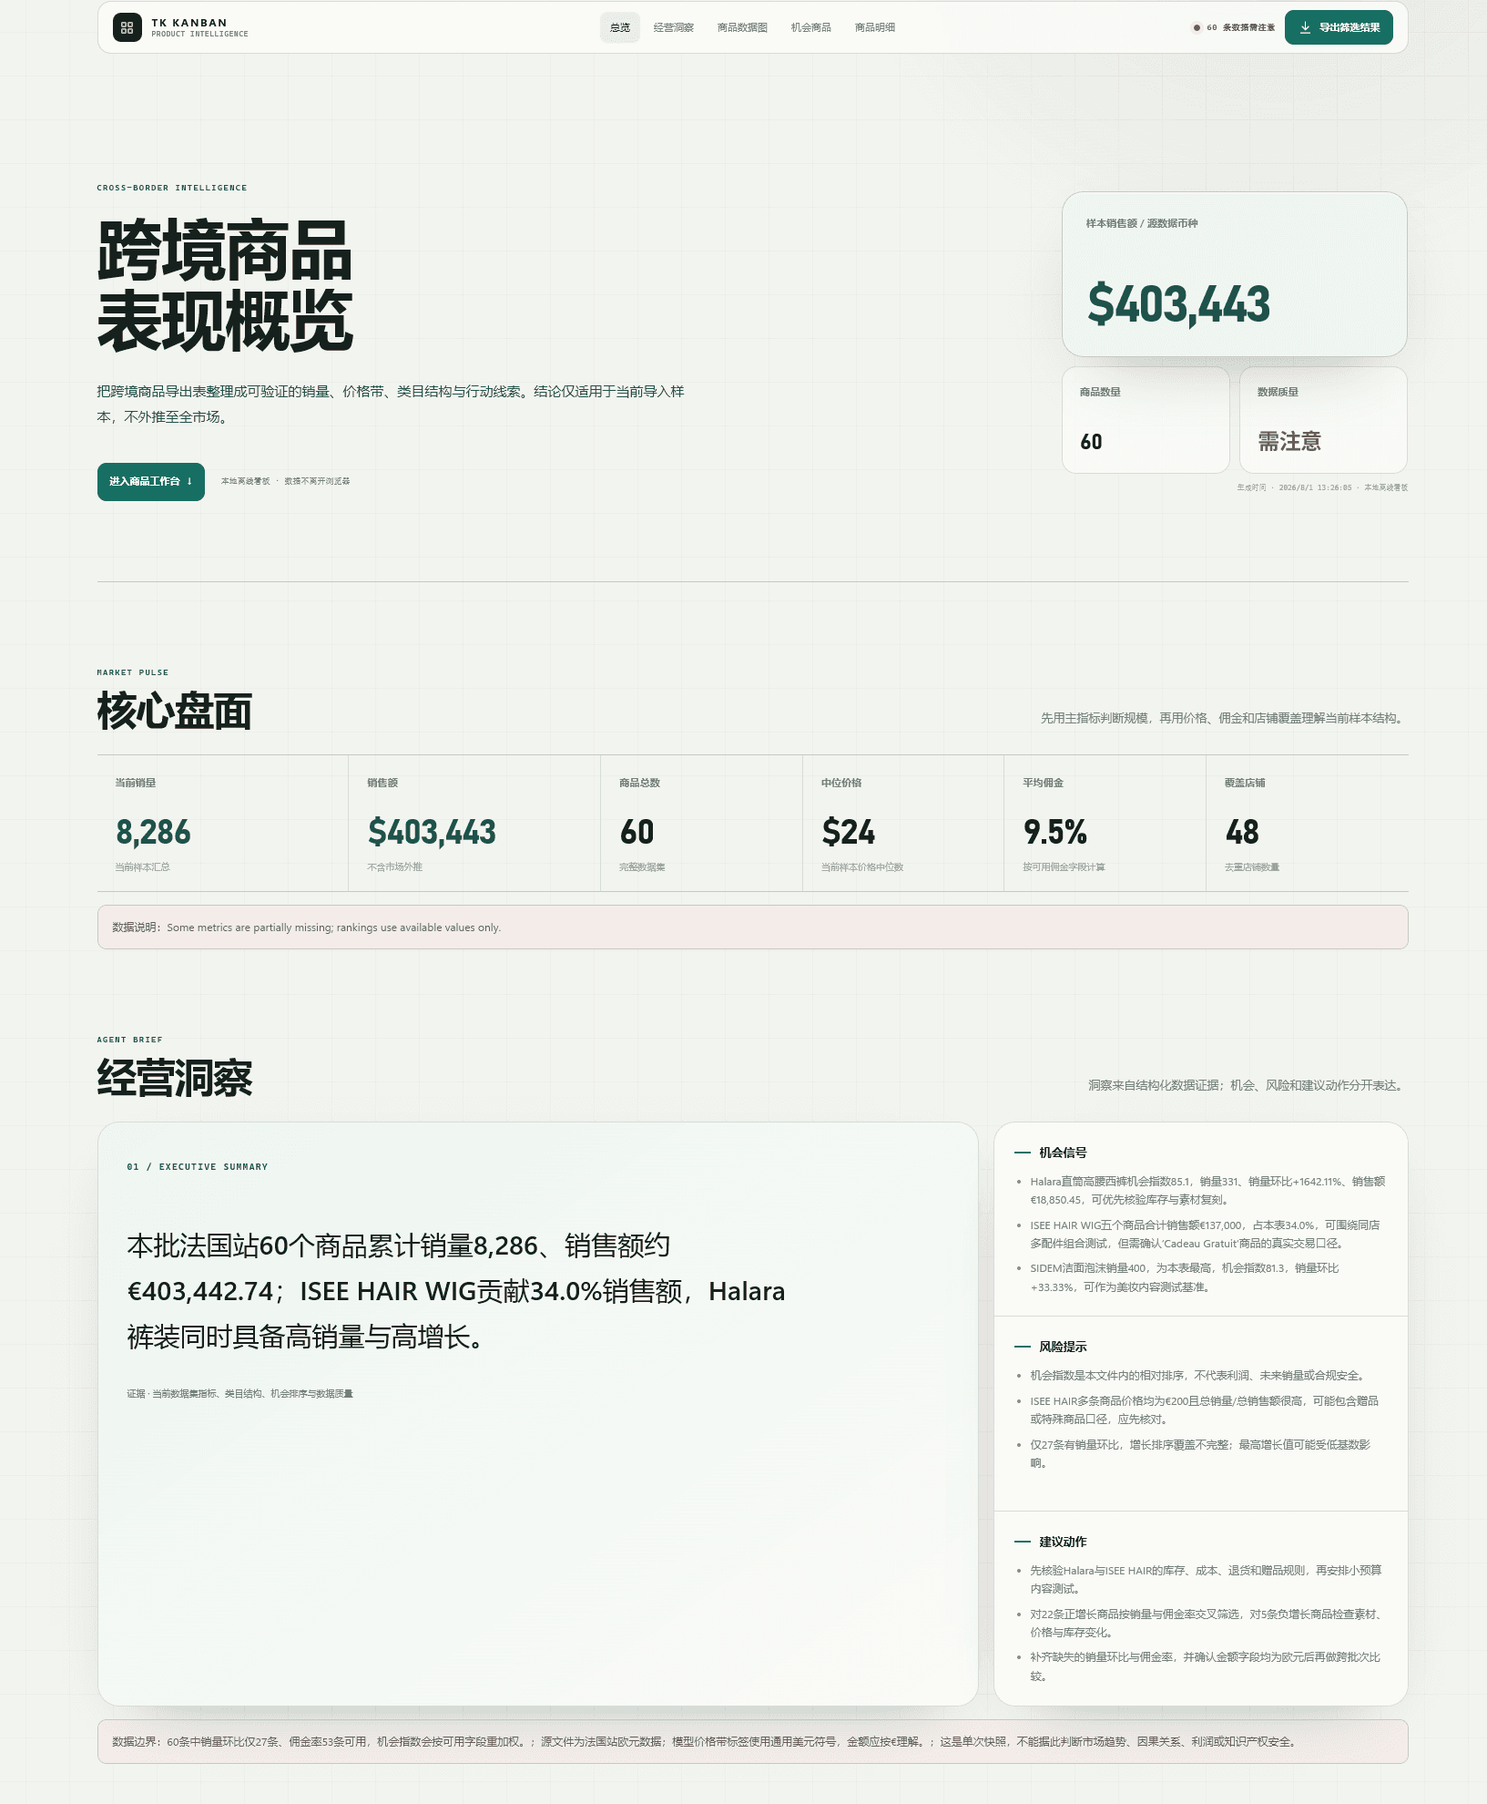Click the ISEE HAIR WIG五个商品 opportunity bullet
Image resolution: width=1487 pixels, height=1804 pixels.
1205,1235
